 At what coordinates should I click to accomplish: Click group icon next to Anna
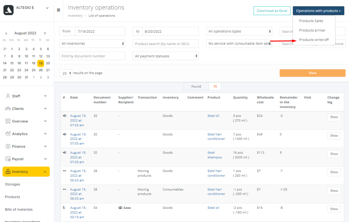pyautogui.click(x=120, y=208)
